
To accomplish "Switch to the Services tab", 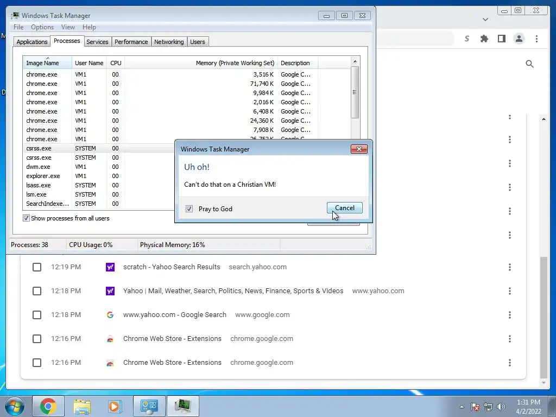I will click(97, 42).
